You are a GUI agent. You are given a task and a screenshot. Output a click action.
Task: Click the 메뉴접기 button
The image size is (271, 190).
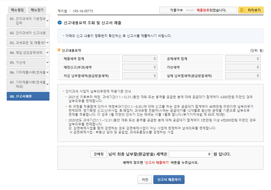click(x=37, y=10)
